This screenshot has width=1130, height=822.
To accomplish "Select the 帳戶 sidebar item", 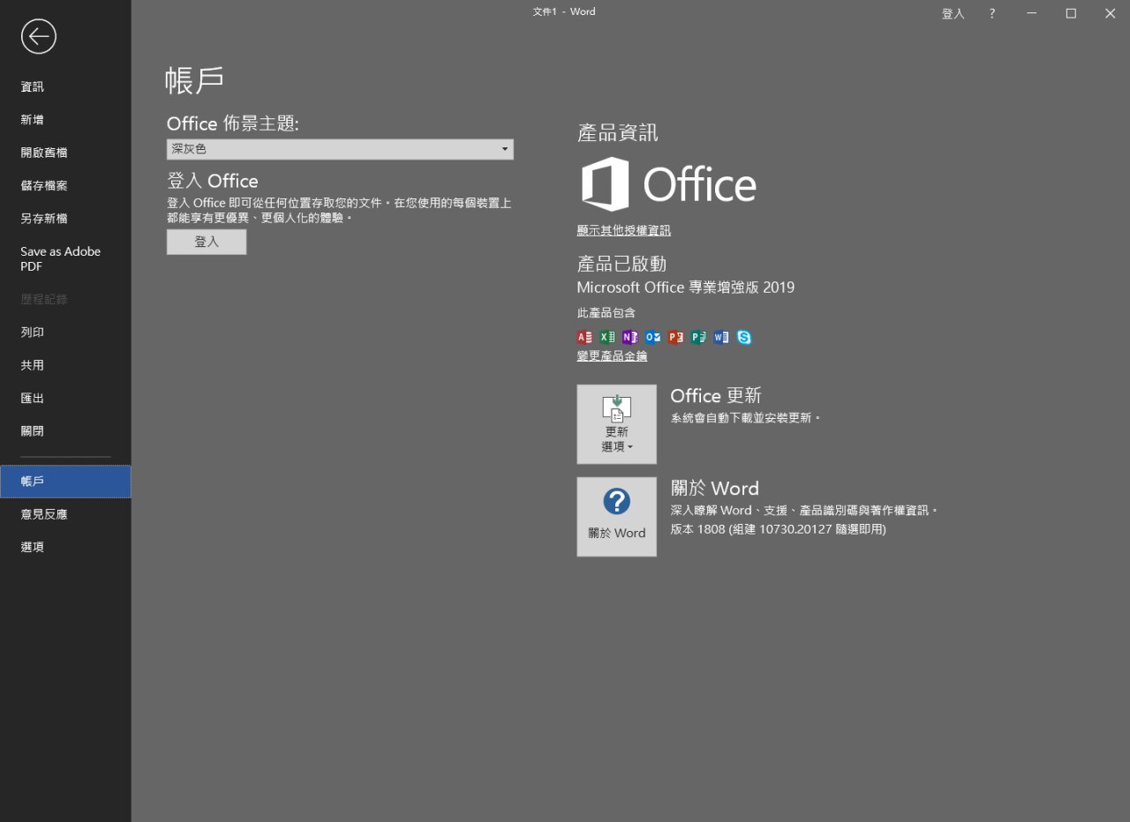I will click(x=65, y=482).
